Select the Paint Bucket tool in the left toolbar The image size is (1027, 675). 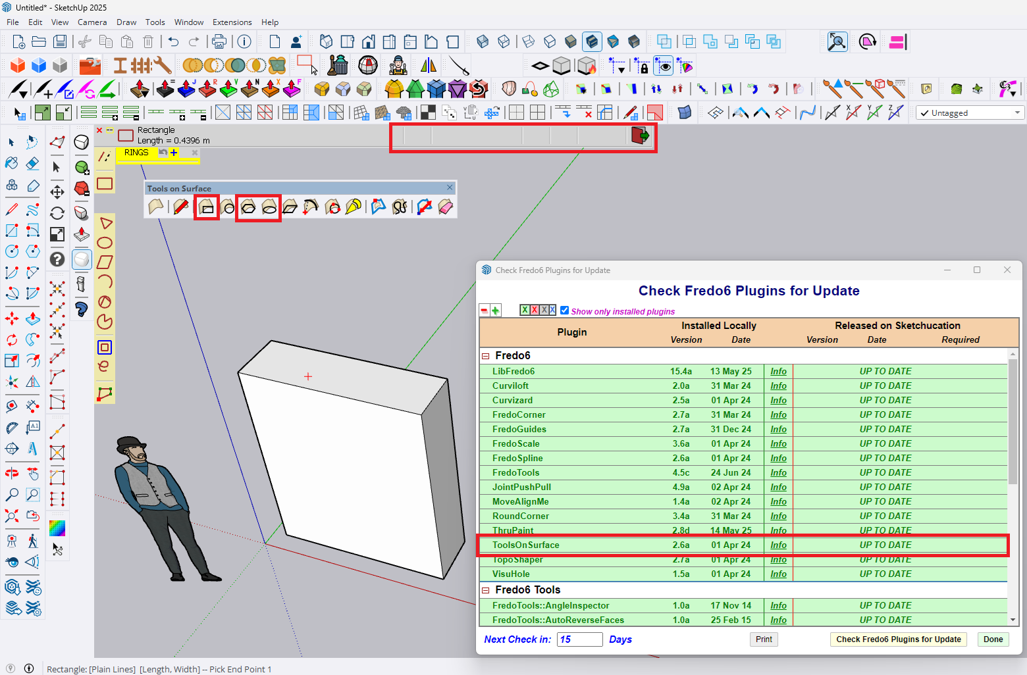12,162
